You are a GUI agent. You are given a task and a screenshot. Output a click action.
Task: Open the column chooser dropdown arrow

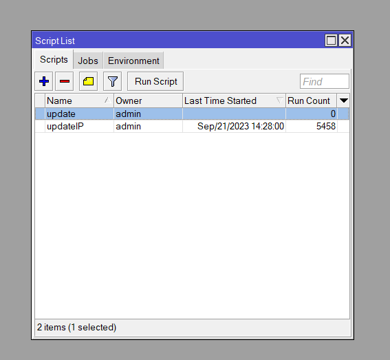[x=343, y=100]
